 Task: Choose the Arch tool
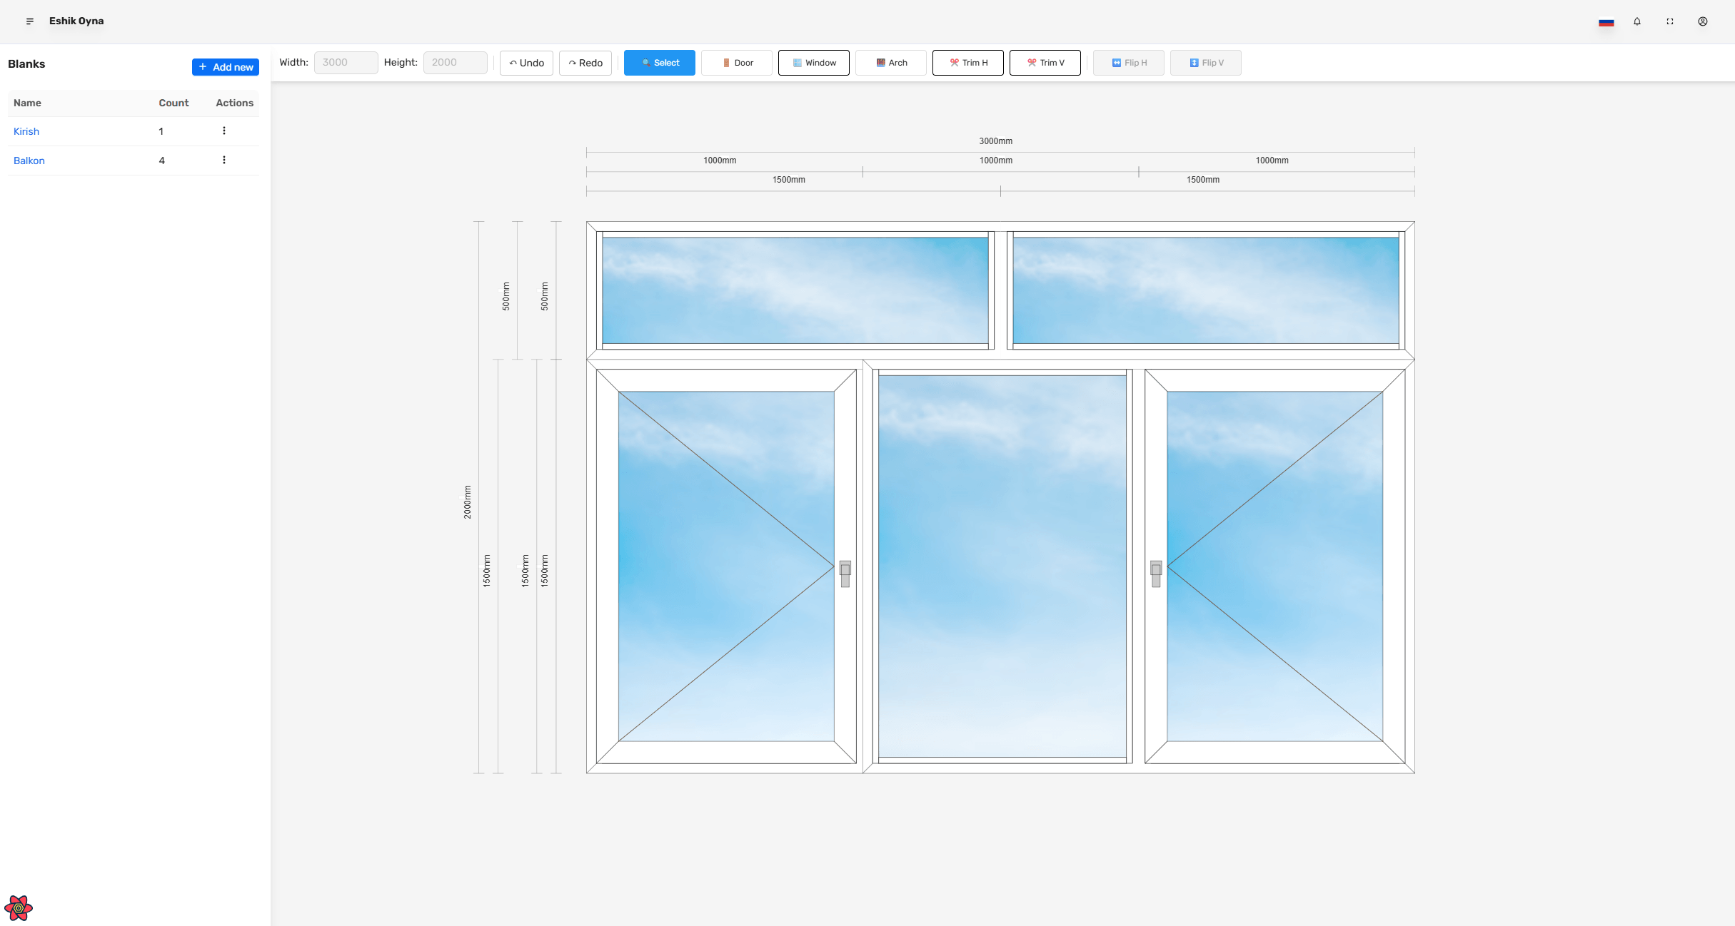[890, 63]
